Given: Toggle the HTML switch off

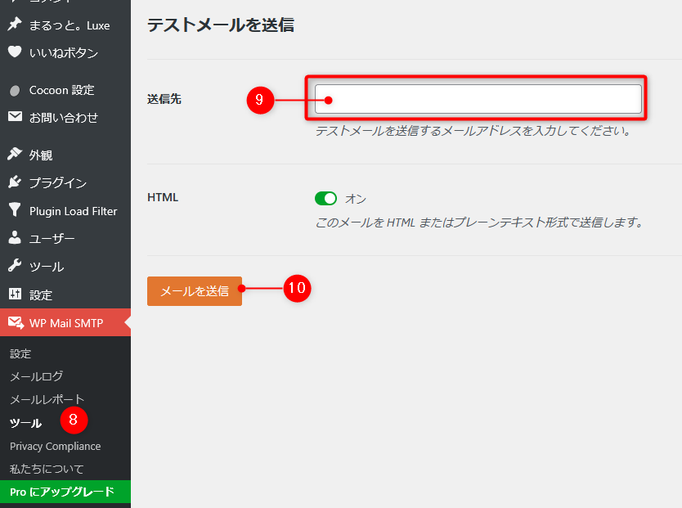Looking at the screenshot, I should tap(325, 198).
